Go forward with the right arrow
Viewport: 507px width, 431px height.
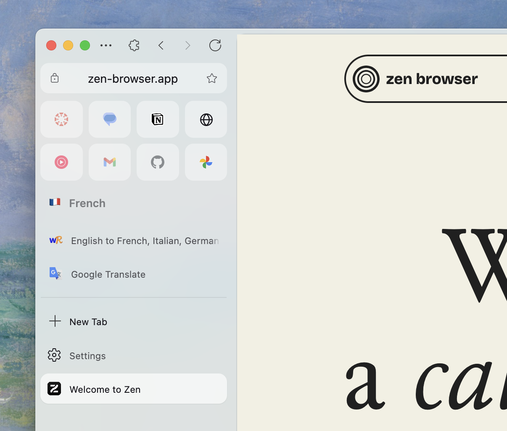[x=187, y=45]
